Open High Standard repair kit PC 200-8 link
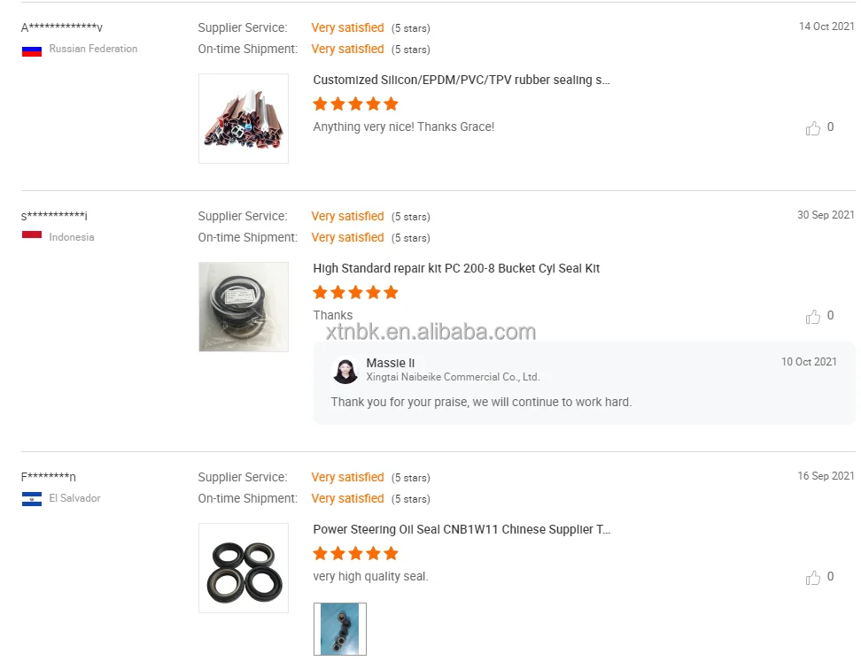Screen dimensions: 861x661 456,268
